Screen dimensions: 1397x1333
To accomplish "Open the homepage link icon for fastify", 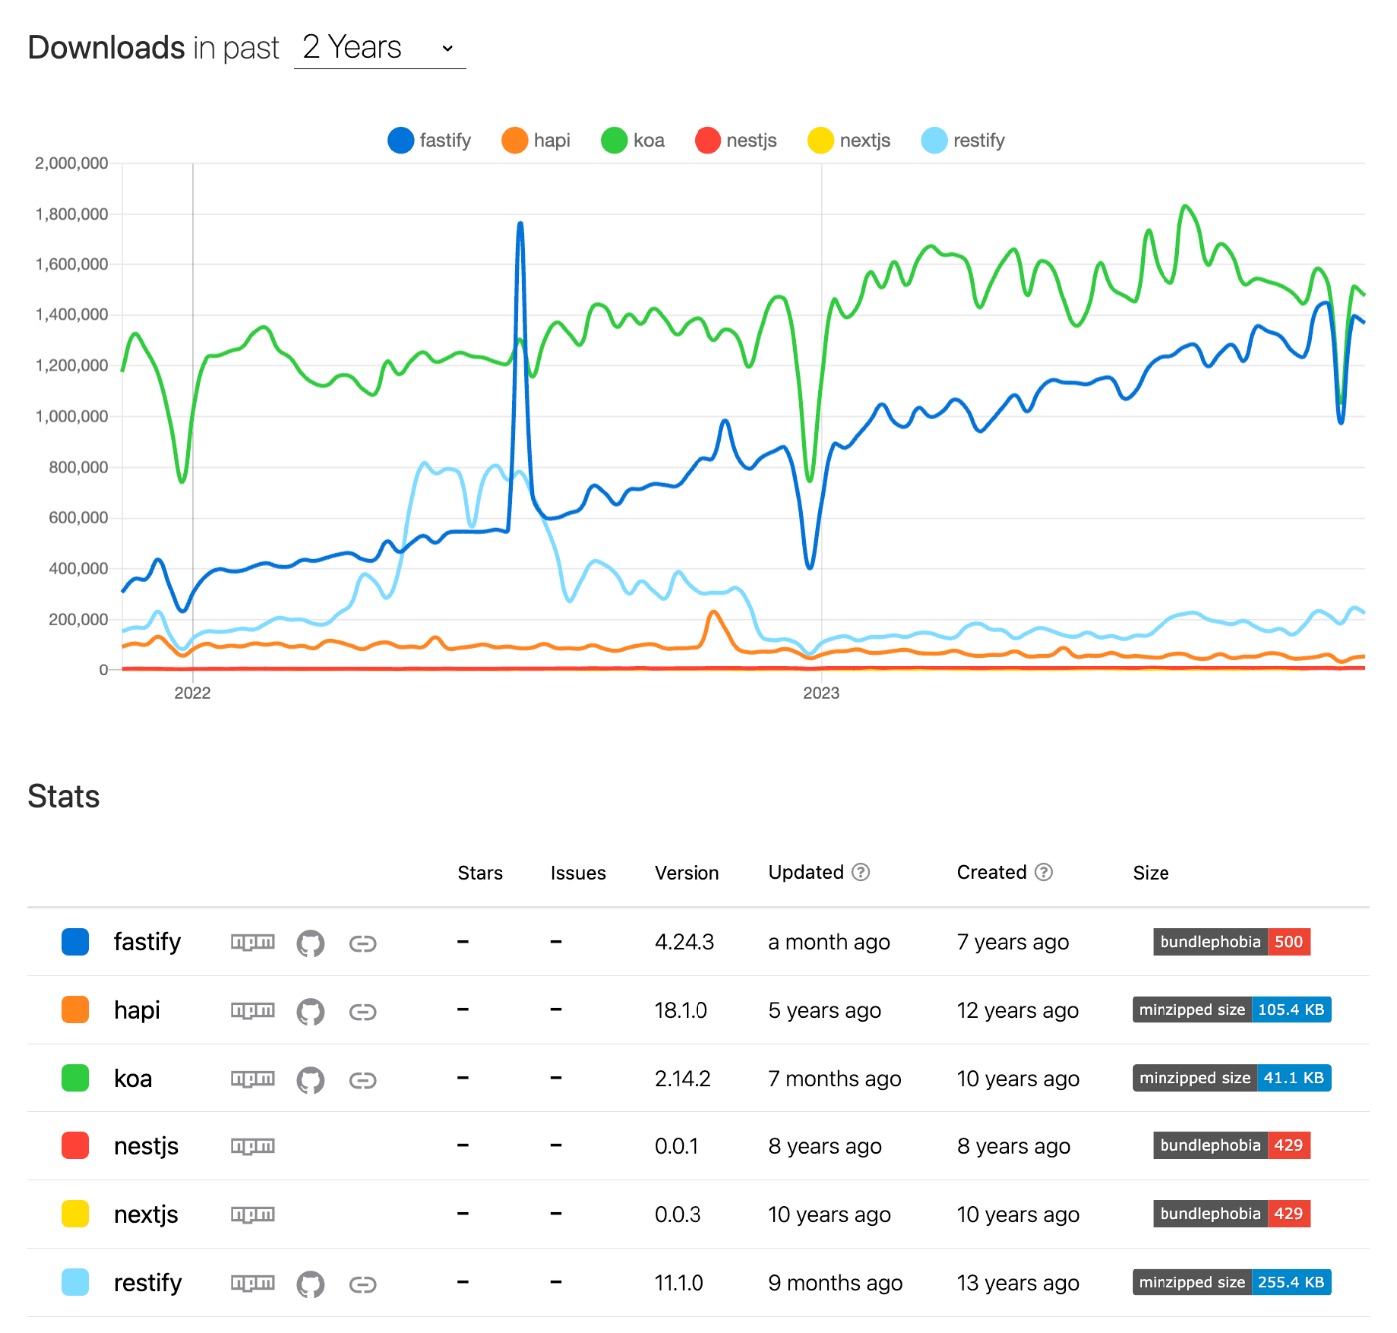I will coord(363,943).
